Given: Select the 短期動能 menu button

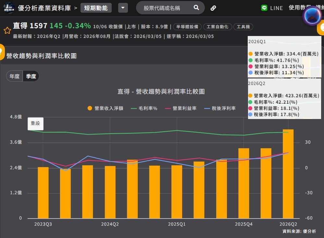Looking at the screenshot, I should click(96, 8).
